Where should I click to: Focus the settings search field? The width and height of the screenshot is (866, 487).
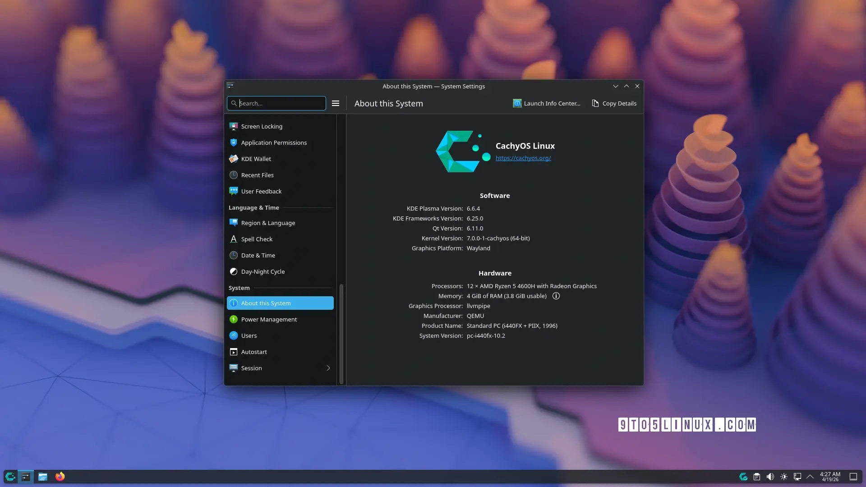point(276,103)
